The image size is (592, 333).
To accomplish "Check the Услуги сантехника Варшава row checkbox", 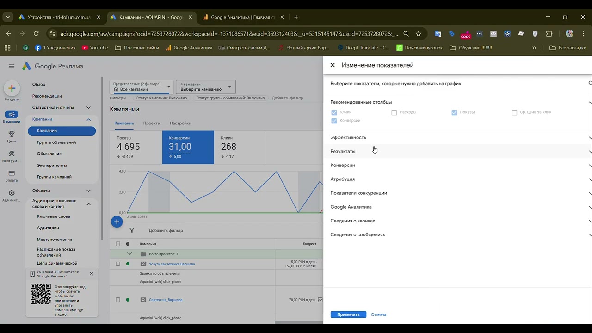I will [118, 264].
